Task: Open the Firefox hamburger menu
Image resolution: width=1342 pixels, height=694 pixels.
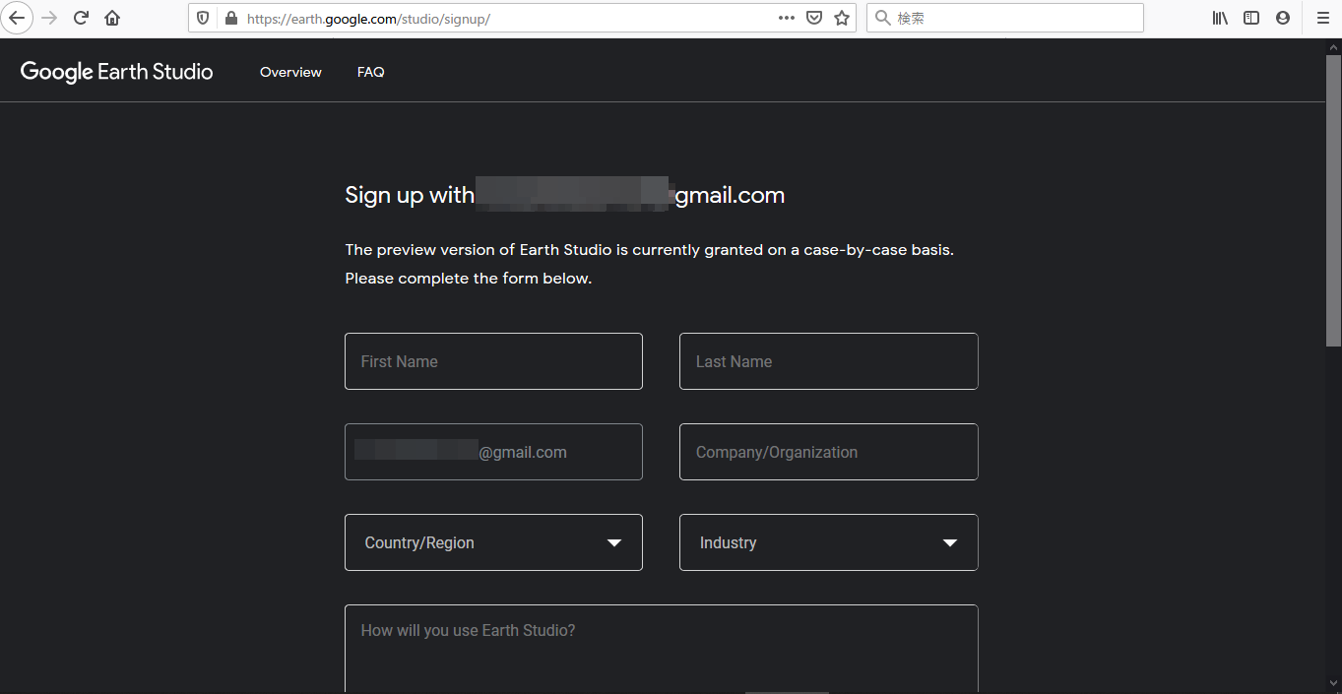Action: 1322,18
